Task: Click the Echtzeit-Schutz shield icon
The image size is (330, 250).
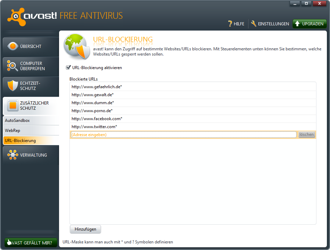Action: tap(13, 85)
